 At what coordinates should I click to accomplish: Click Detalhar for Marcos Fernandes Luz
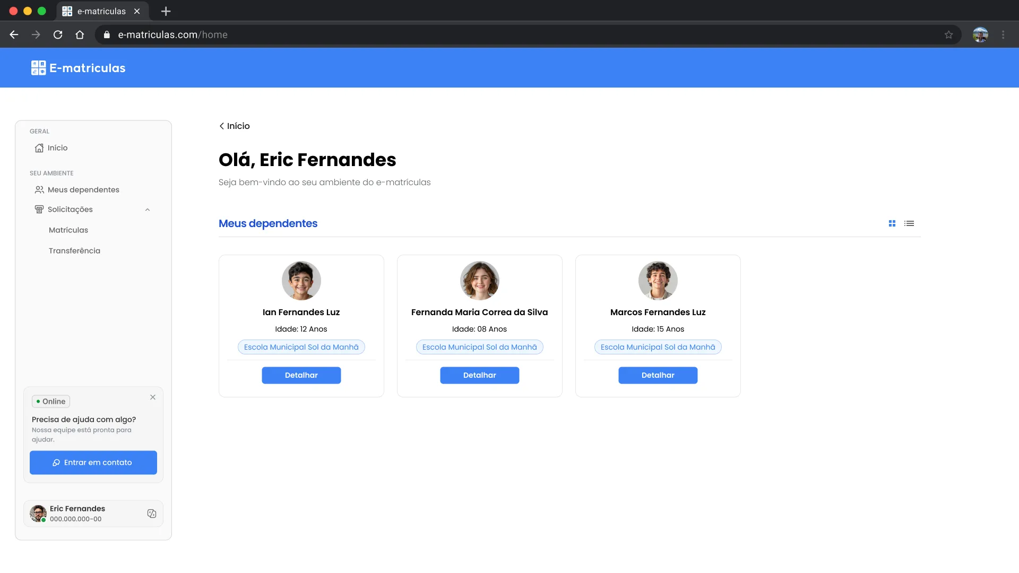click(x=658, y=375)
